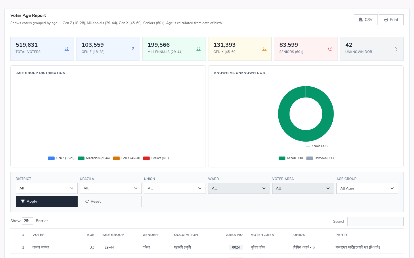Click the Millennials green legend swatch

(x=81, y=158)
